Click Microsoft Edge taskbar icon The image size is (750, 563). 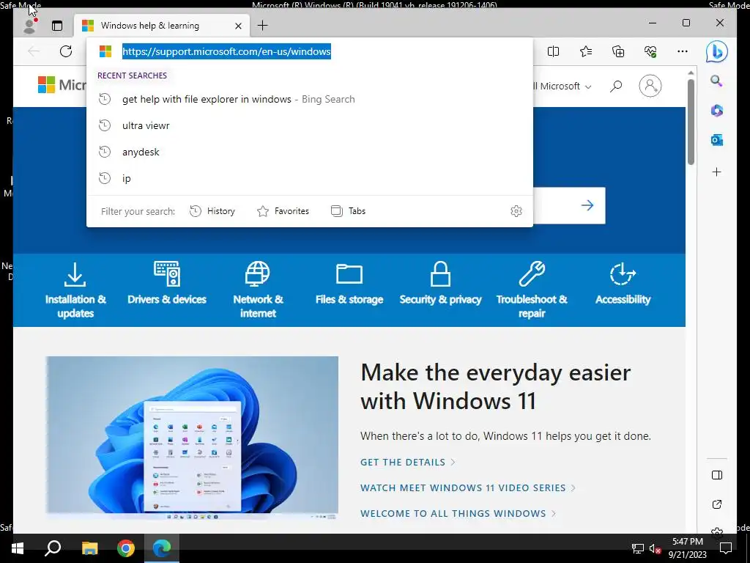coord(162,548)
